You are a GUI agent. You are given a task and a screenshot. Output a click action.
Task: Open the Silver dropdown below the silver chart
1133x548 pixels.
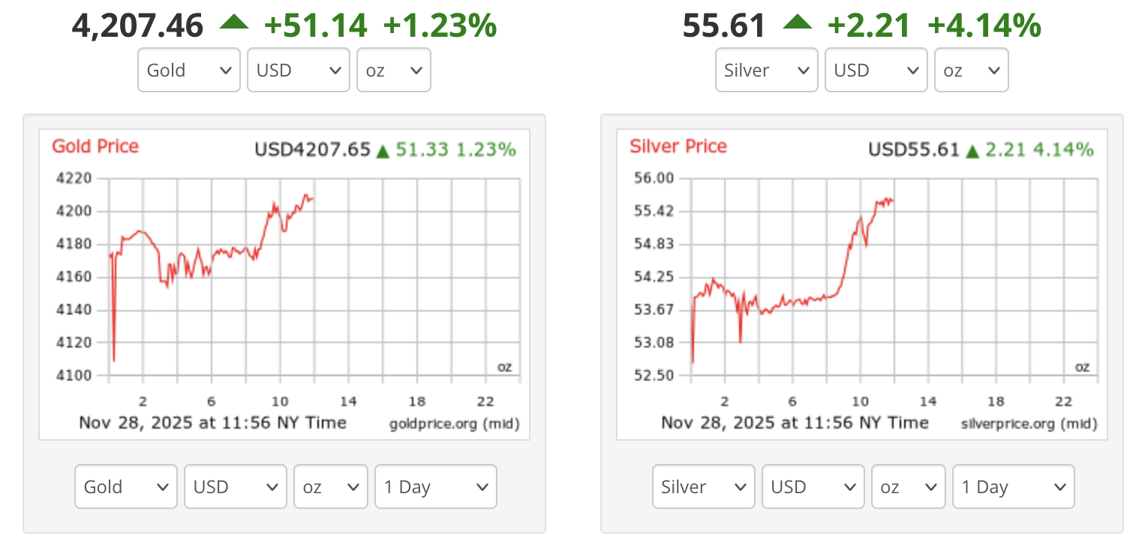click(x=704, y=487)
